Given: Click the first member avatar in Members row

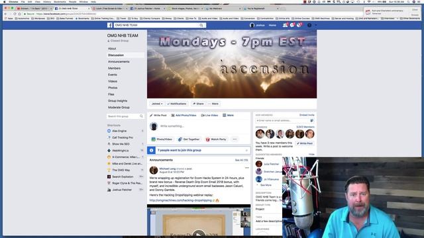Looking at the screenshot, I should pos(260,134).
